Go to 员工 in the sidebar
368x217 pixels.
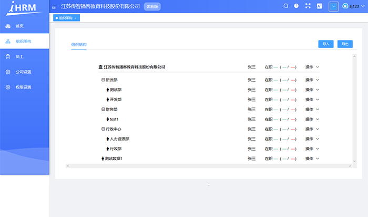tap(19, 56)
